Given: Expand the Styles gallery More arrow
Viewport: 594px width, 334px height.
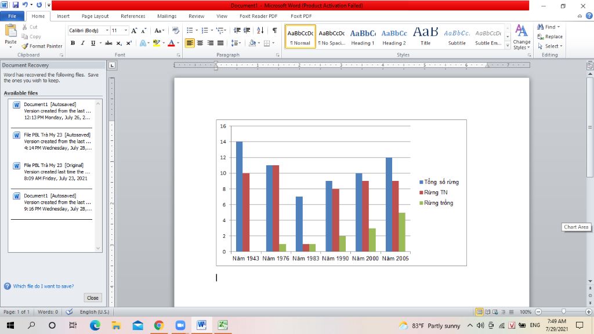Looking at the screenshot, I should coord(508,46).
